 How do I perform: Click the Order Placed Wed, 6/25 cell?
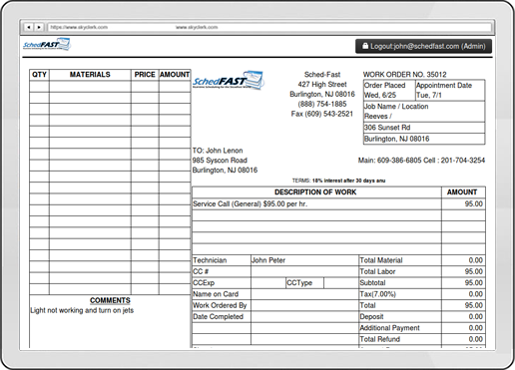(x=389, y=90)
